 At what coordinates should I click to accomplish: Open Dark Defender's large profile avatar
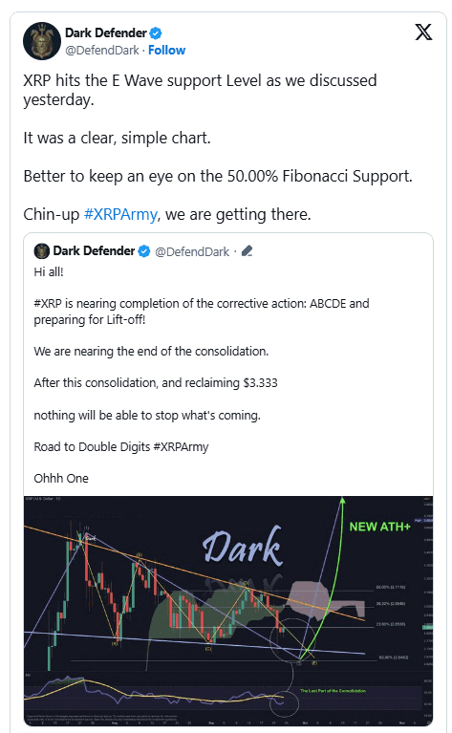click(x=42, y=41)
